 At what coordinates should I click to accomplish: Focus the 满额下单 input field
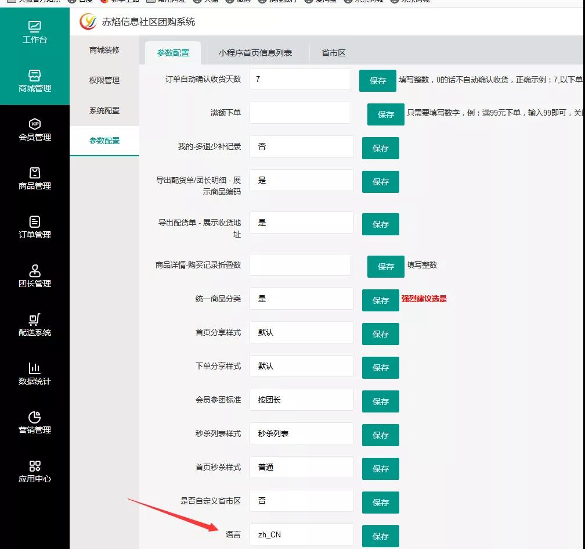pos(301,113)
